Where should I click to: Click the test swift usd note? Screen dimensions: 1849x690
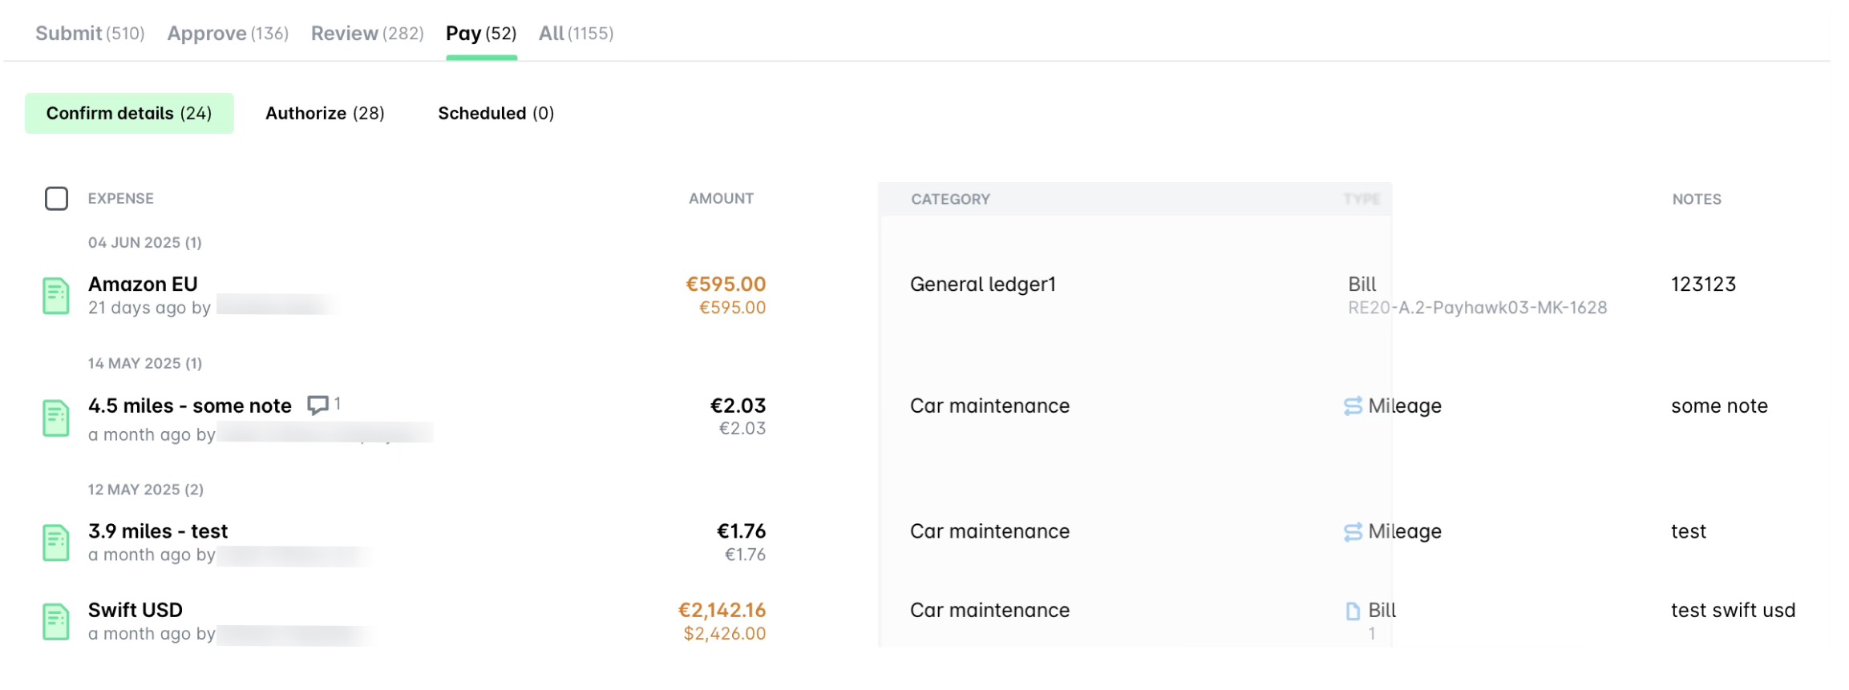click(x=1733, y=611)
